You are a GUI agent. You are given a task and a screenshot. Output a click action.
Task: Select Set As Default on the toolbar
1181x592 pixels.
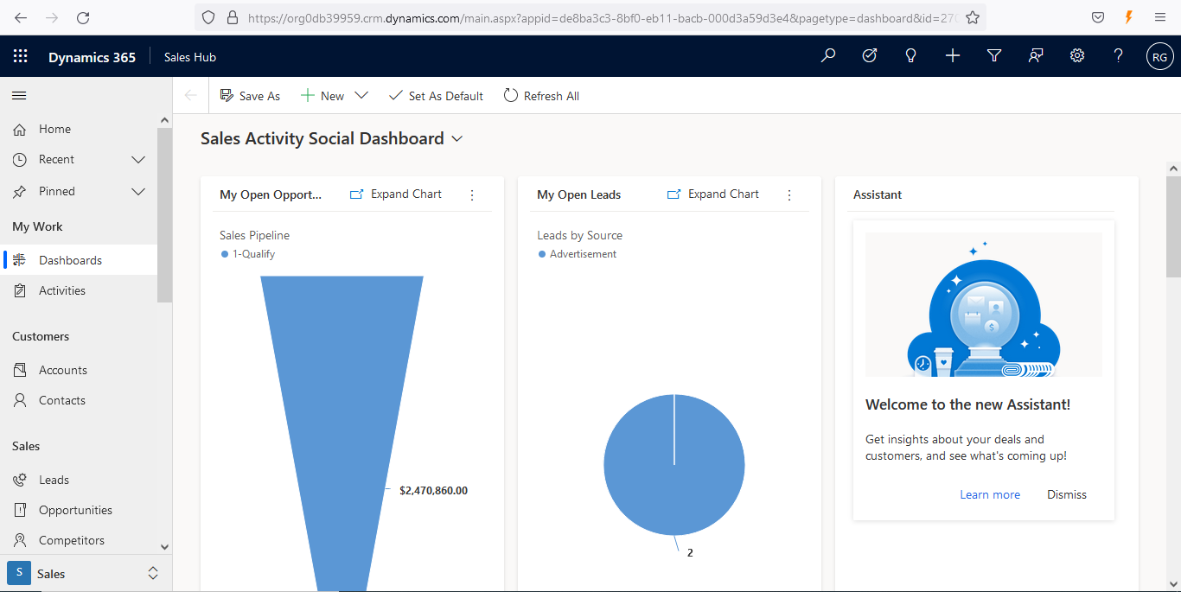click(x=436, y=95)
